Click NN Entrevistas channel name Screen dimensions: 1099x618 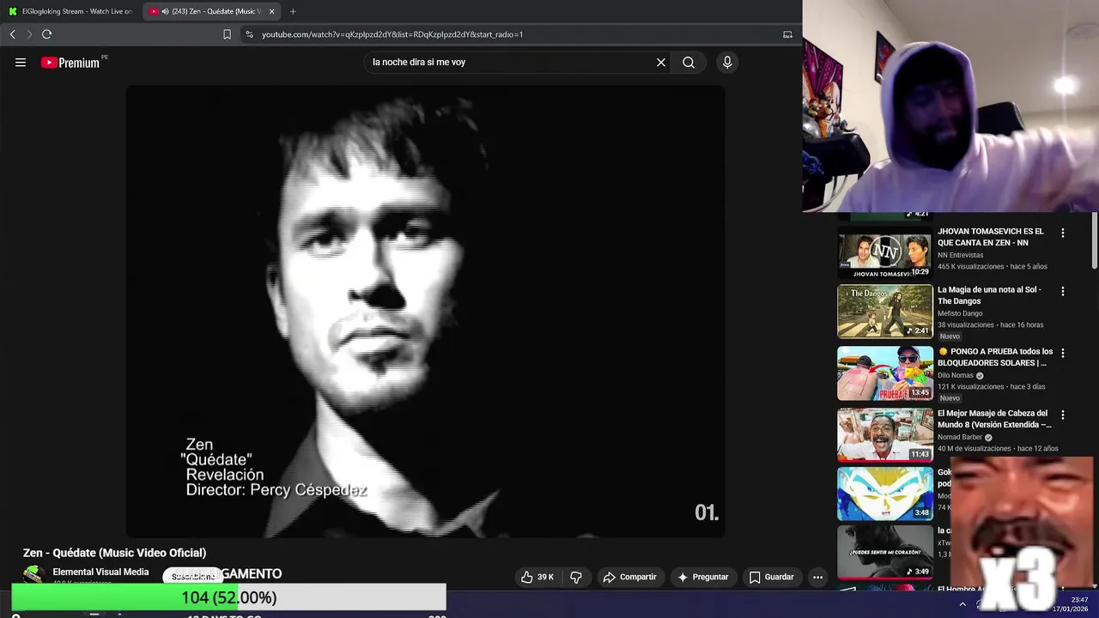961,255
